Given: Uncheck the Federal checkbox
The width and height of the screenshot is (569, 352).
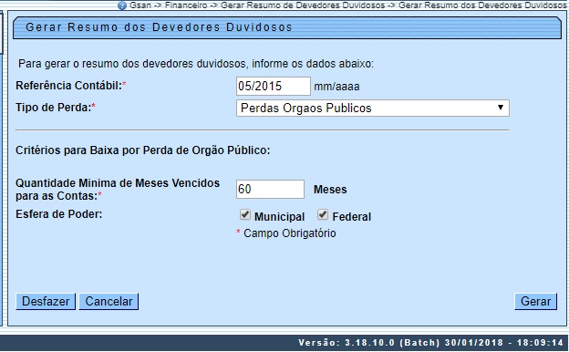Looking at the screenshot, I should (x=323, y=214).
